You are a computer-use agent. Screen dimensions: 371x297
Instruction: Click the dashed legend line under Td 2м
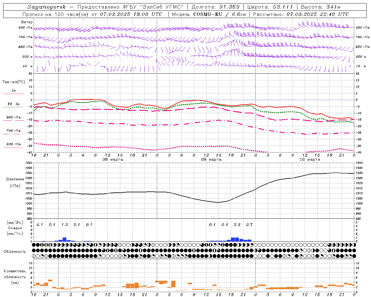pos(13,107)
